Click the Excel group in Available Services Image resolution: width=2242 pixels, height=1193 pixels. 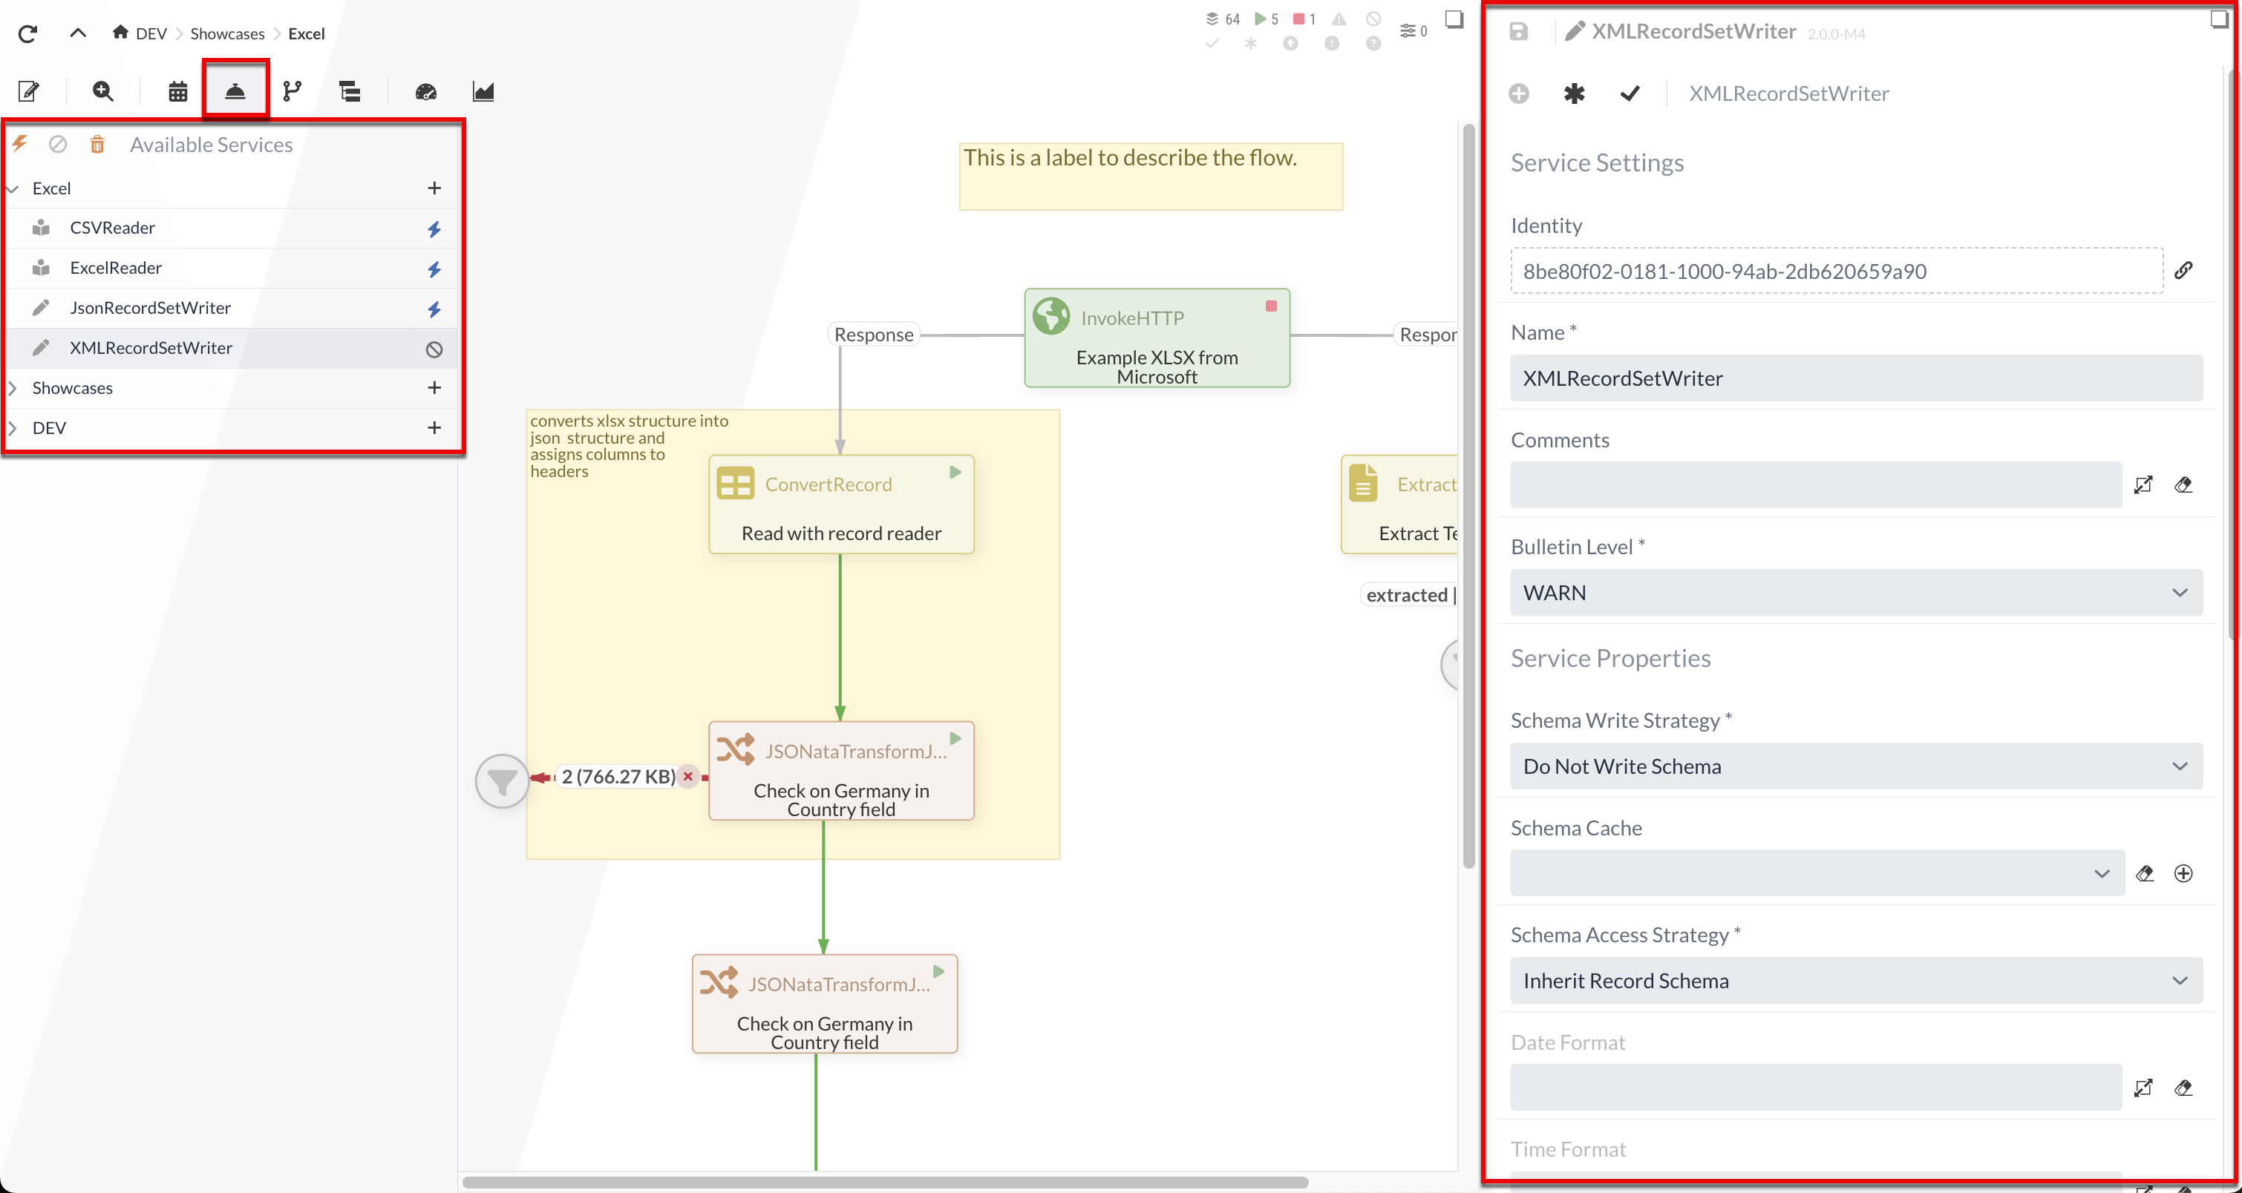[50, 187]
